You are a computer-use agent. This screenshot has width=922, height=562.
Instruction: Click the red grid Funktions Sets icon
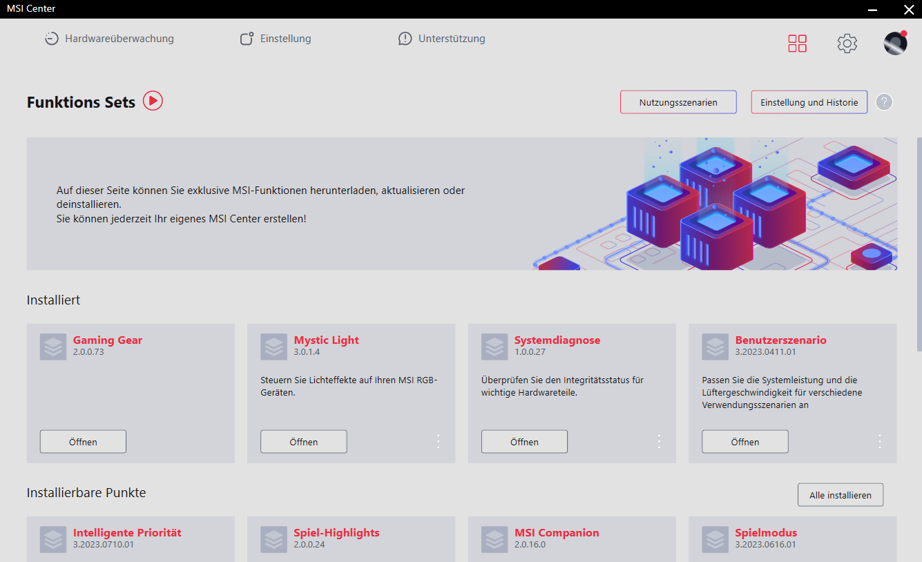797,43
